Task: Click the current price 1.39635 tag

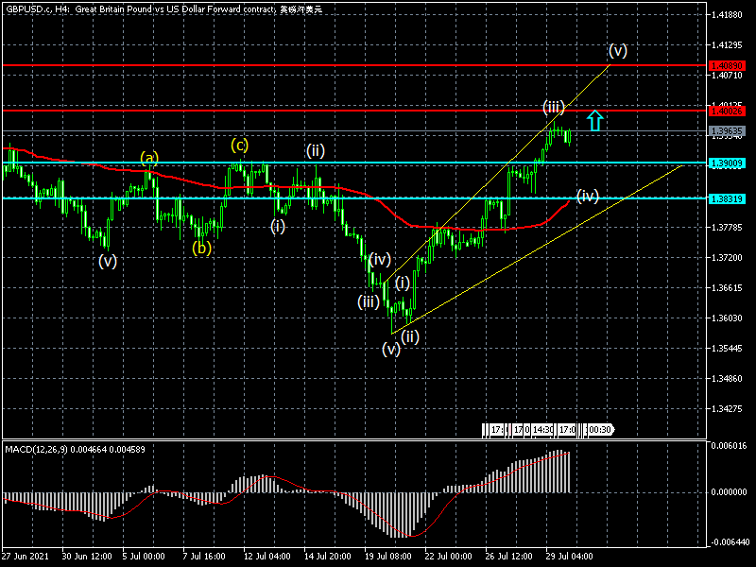Action: pos(730,131)
